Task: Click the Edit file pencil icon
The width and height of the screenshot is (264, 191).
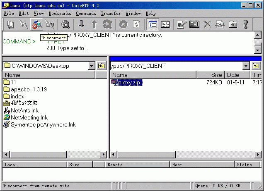Action: [182, 24]
